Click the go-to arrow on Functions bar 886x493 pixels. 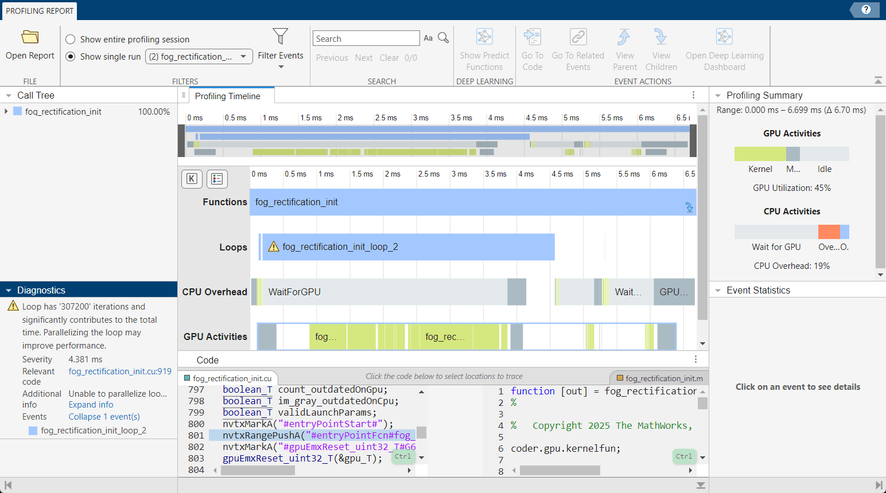689,207
